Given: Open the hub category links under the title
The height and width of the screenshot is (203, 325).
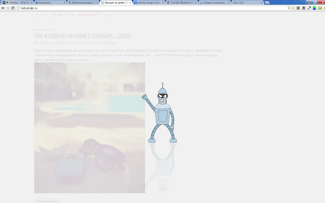Looking at the screenshot, I should point(78,43).
